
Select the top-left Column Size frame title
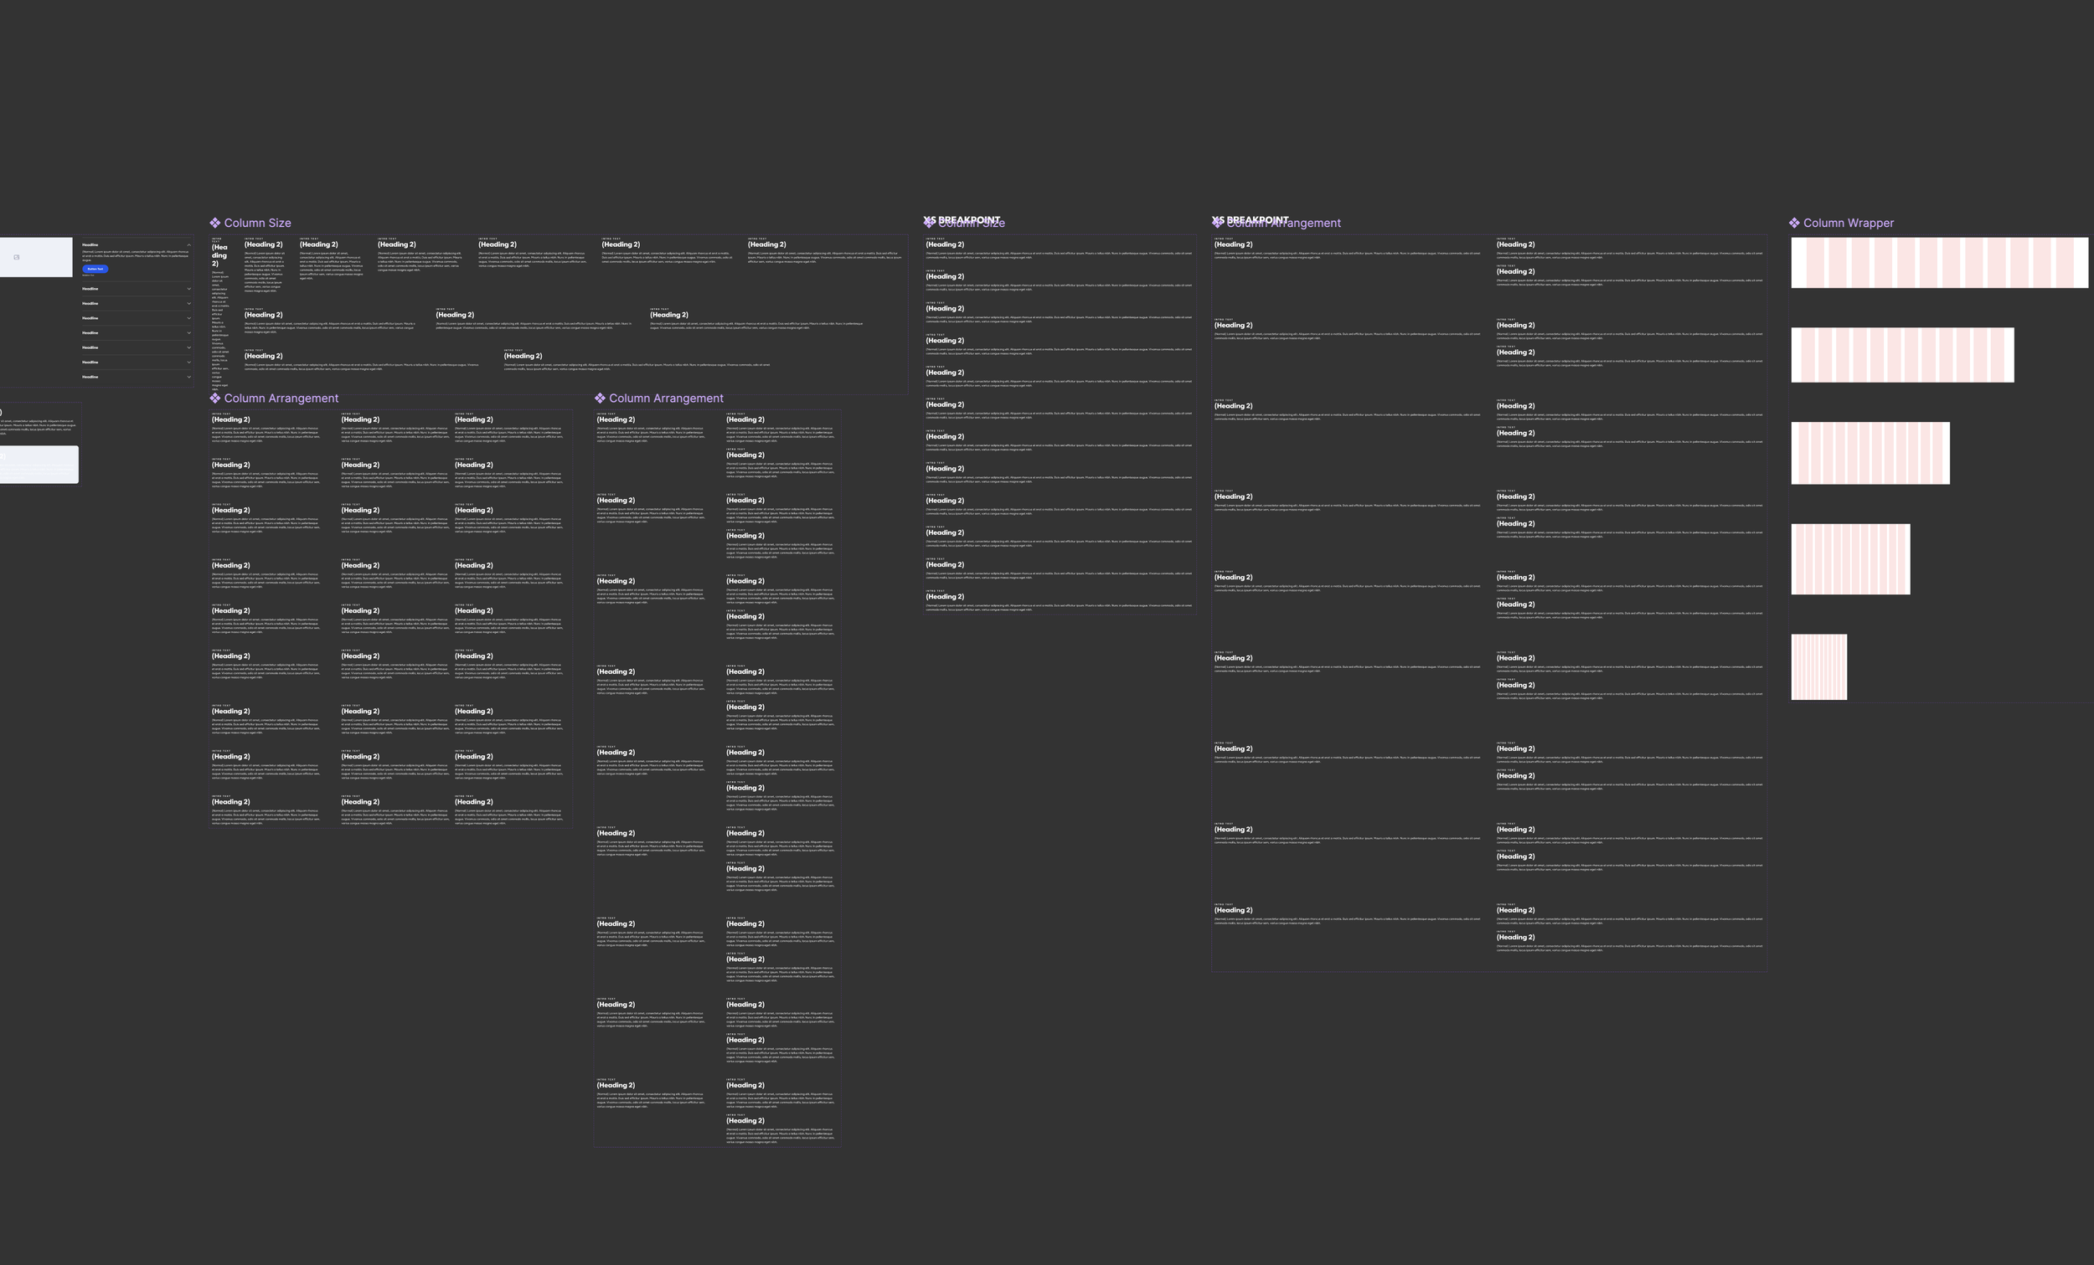coord(257,224)
